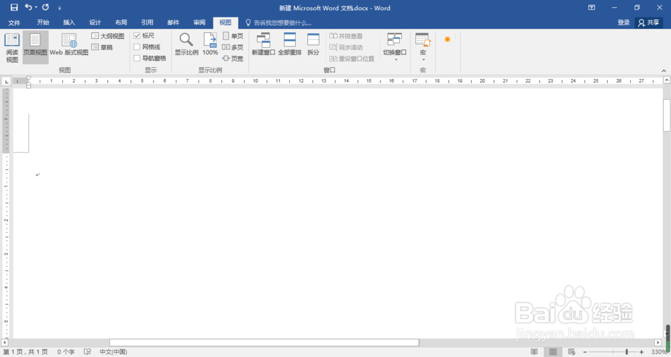Switch to the 插入 tab

[x=69, y=22]
